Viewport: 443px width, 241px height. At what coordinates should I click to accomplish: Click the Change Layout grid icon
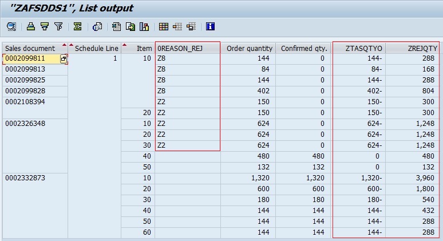pyautogui.click(x=163, y=26)
